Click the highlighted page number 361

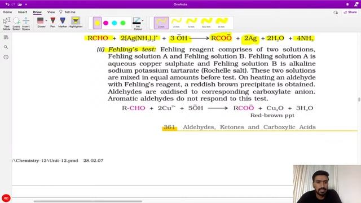coord(169,127)
